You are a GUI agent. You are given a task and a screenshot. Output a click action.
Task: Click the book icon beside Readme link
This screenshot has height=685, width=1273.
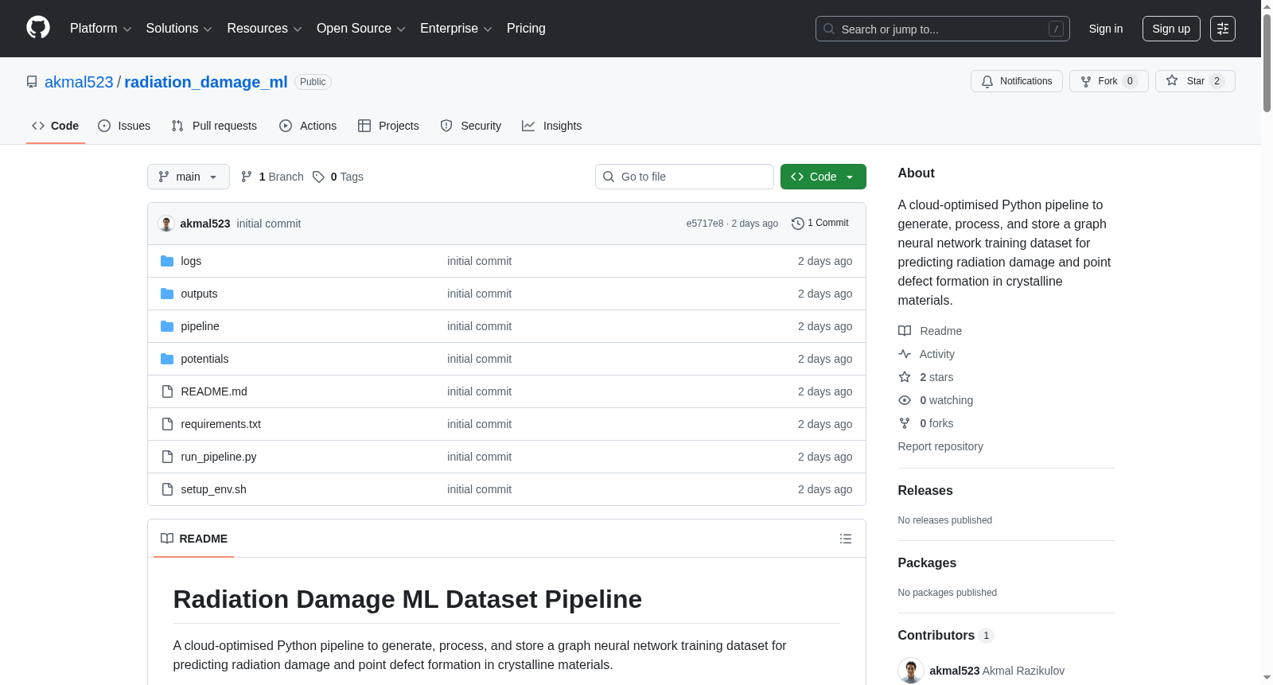pyautogui.click(x=905, y=331)
